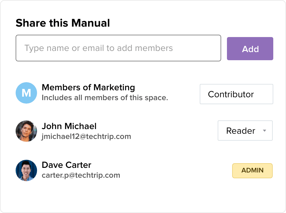
Task: Open the Contributor role selector for Marketing
Action: click(x=236, y=94)
